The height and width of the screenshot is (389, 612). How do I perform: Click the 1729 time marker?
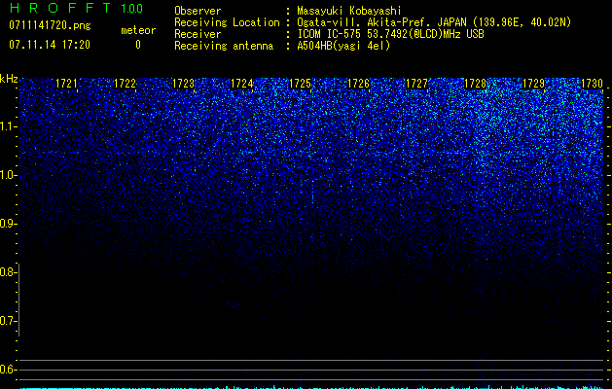(x=534, y=84)
